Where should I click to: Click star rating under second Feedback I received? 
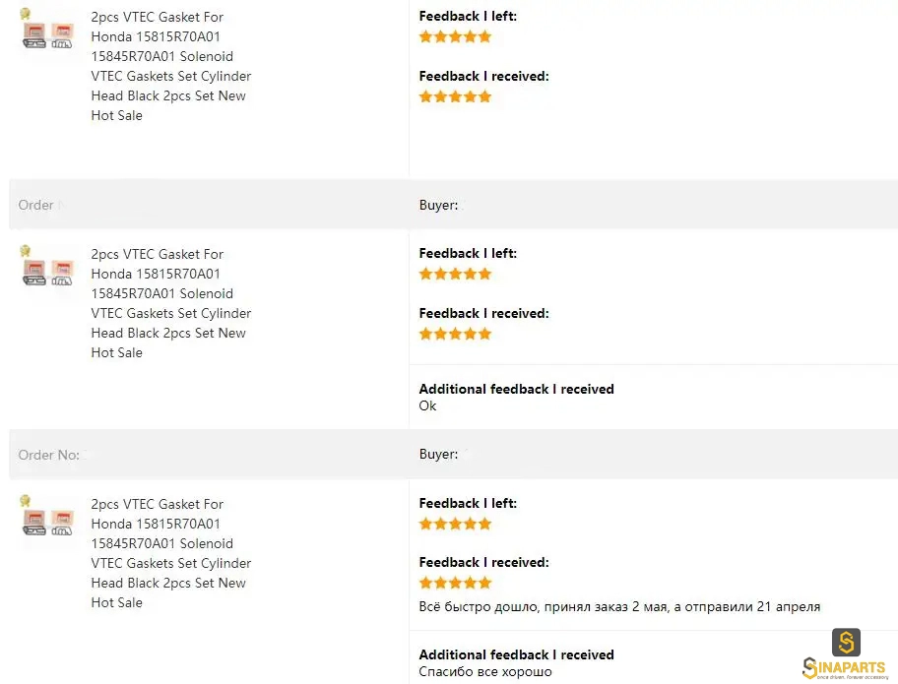point(455,335)
